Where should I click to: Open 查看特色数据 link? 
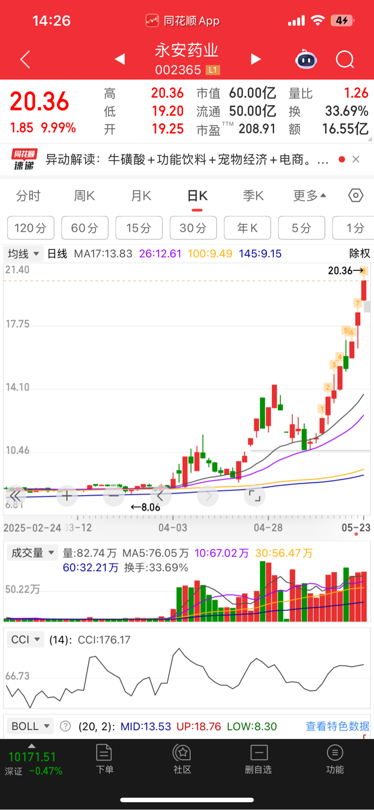[337, 726]
